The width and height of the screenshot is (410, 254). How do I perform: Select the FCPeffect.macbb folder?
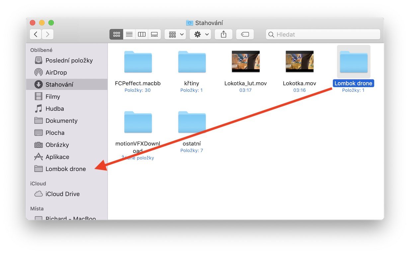pyautogui.click(x=138, y=62)
